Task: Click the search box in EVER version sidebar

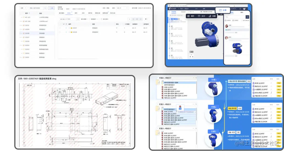Action: point(177,16)
